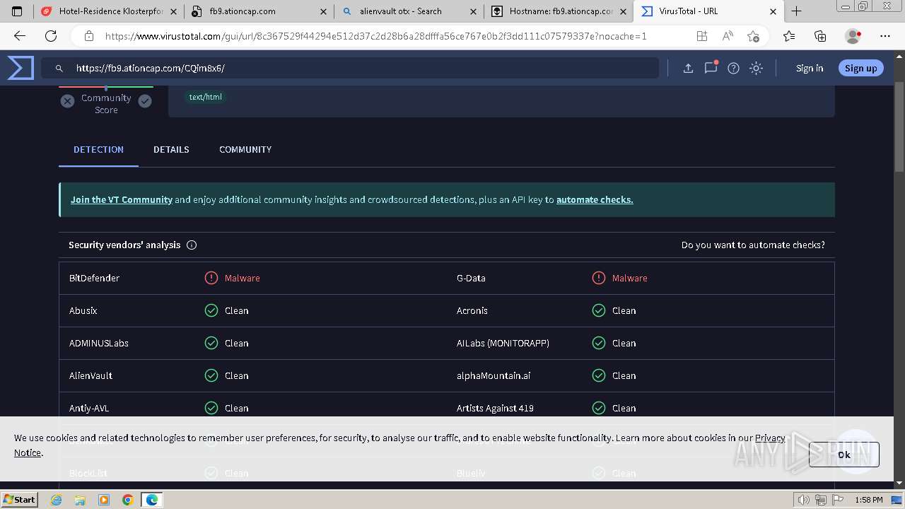Click the Abusix Clean checkmark icon
905x509 pixels.
[x=211, y=310]
